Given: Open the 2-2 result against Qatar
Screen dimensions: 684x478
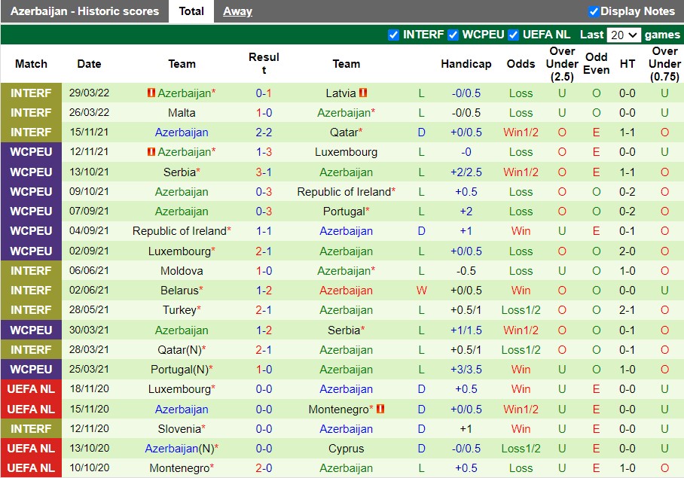Looking at the screenshot, I should pyautogui.click(x=264, y=132).
